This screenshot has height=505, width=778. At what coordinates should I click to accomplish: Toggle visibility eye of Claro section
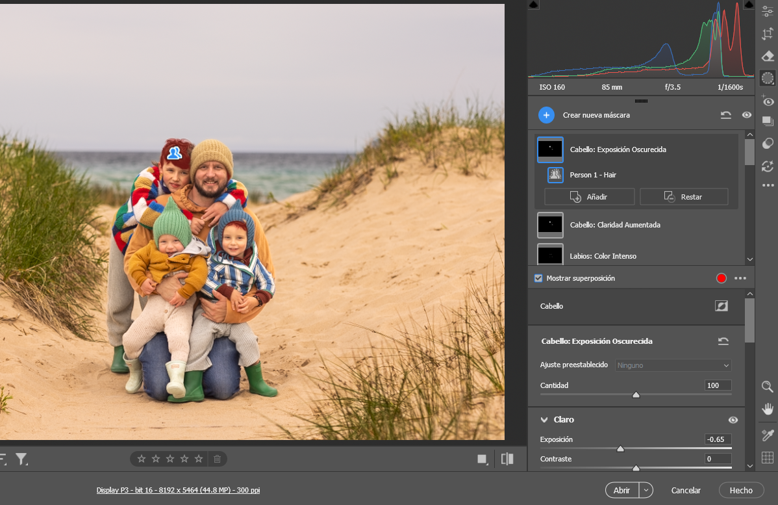tap(733, 420)
